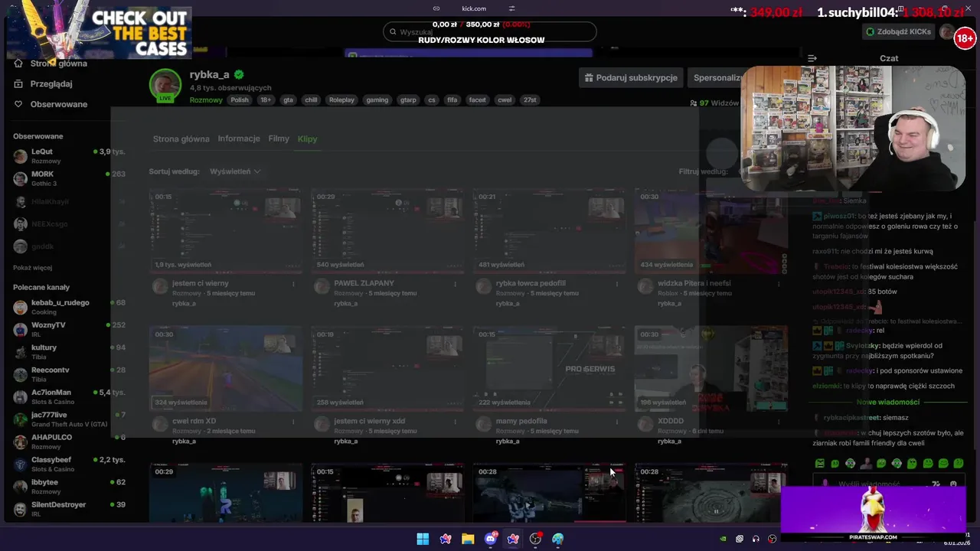Open SilentDestroyer recommended channel
Viewport: 980px width, 551px height.
[x=69, y=509]
